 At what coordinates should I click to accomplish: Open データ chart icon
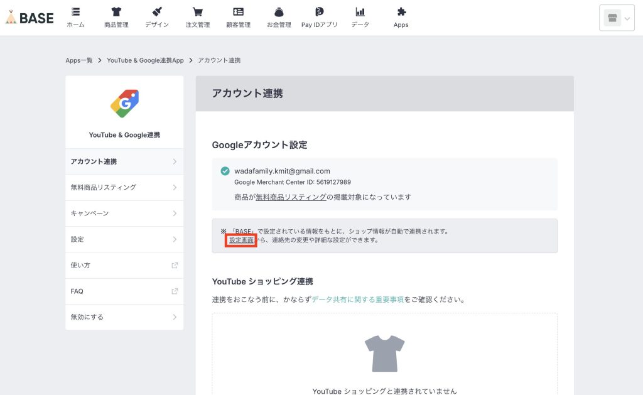click(360, 11)
